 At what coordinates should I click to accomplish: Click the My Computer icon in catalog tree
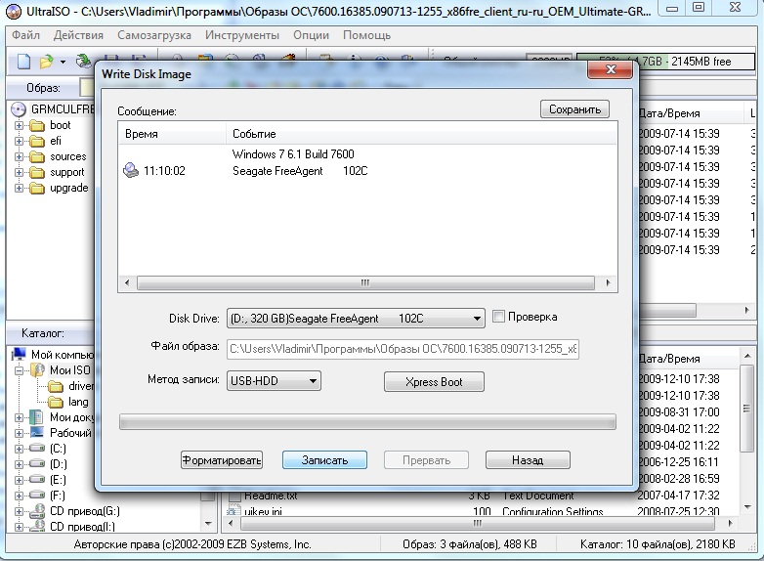pos(19,355)
